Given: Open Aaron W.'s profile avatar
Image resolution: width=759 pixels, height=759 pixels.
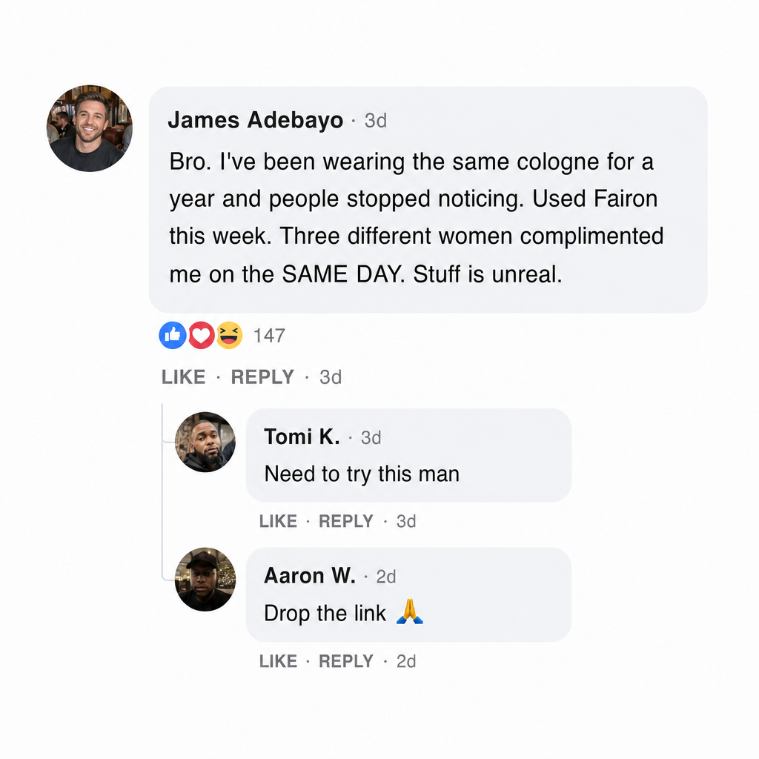Looking at the screenshot, I should [x=205, y=580].
